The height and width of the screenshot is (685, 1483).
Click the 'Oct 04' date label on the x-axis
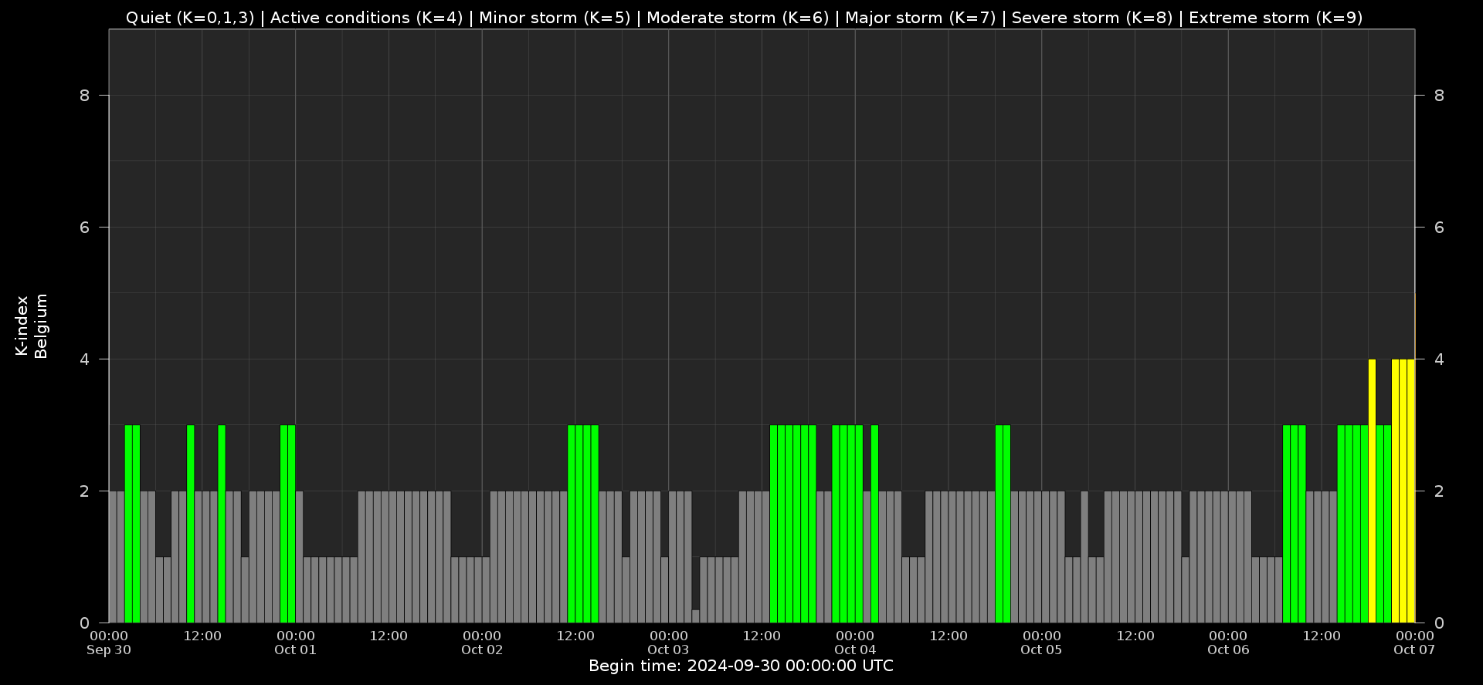click(x=855, y=650)
